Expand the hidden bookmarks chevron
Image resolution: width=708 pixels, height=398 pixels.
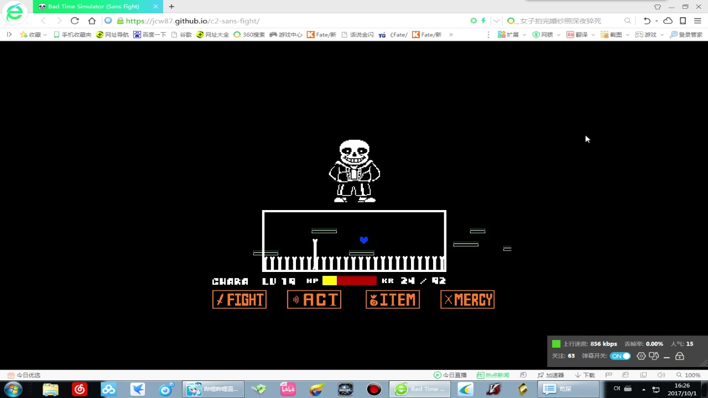pyautogui.click(x=451, y=34)
